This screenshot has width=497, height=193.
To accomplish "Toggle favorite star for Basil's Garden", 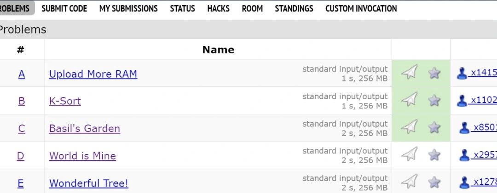I will point(434,128).
